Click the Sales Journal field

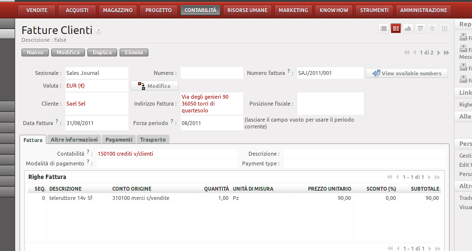[x=97, y=73]
